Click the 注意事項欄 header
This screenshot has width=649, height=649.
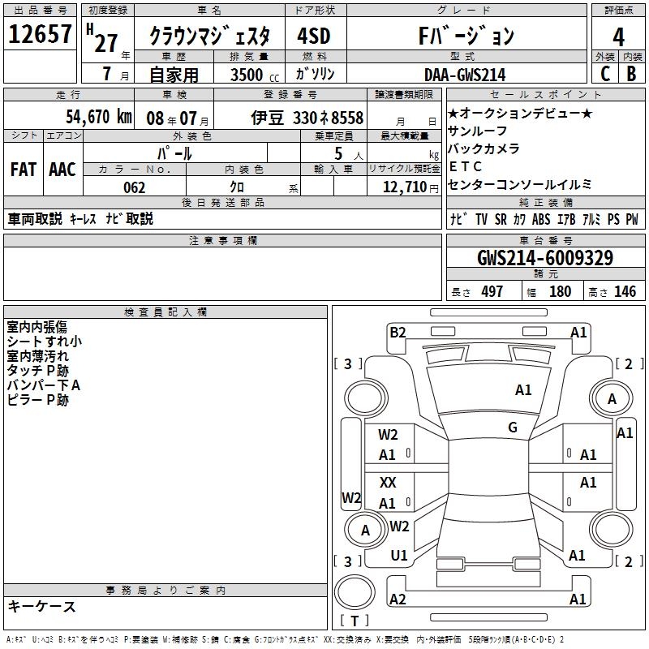(222, 240)
